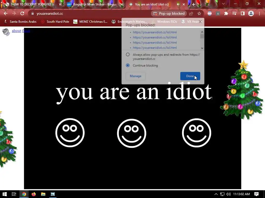
Task: Switch to HOW TO DECRYPT YOUR FILES tab
Action: click(32, 4)
